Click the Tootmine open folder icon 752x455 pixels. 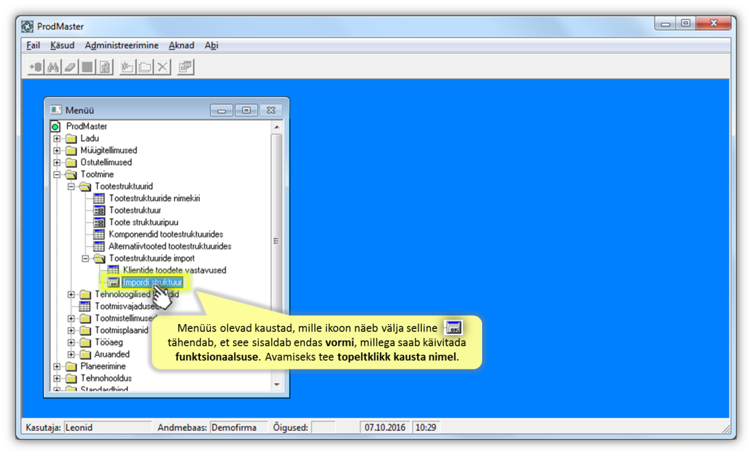(x=71, y=174)
